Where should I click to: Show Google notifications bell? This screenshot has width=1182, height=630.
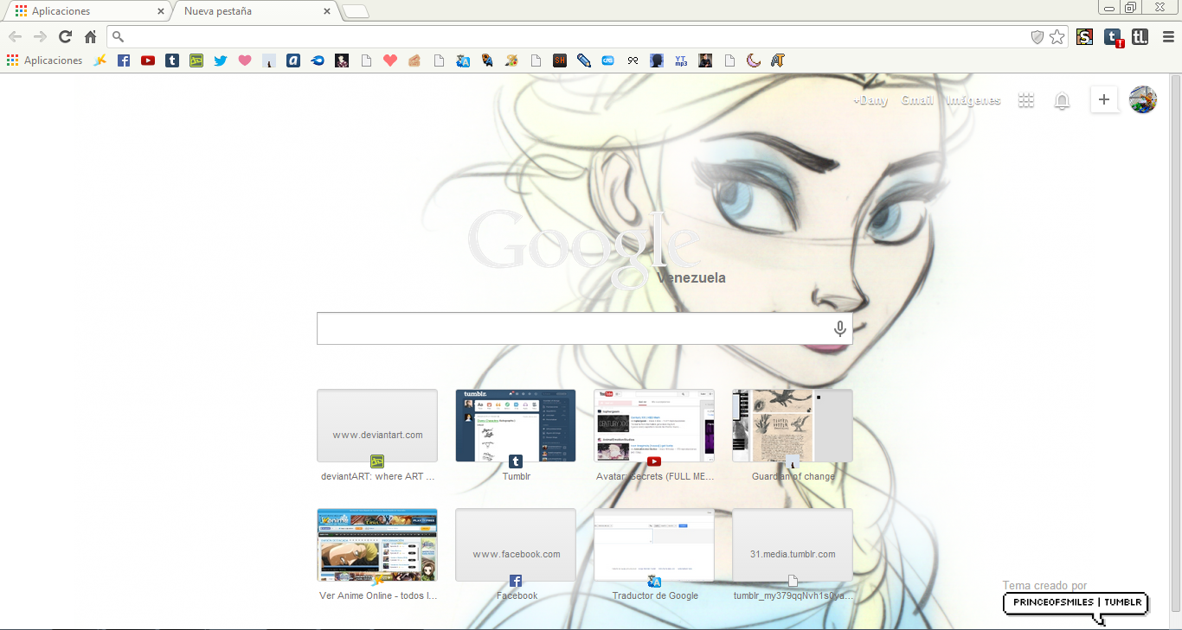click(x=1062, y=100)
